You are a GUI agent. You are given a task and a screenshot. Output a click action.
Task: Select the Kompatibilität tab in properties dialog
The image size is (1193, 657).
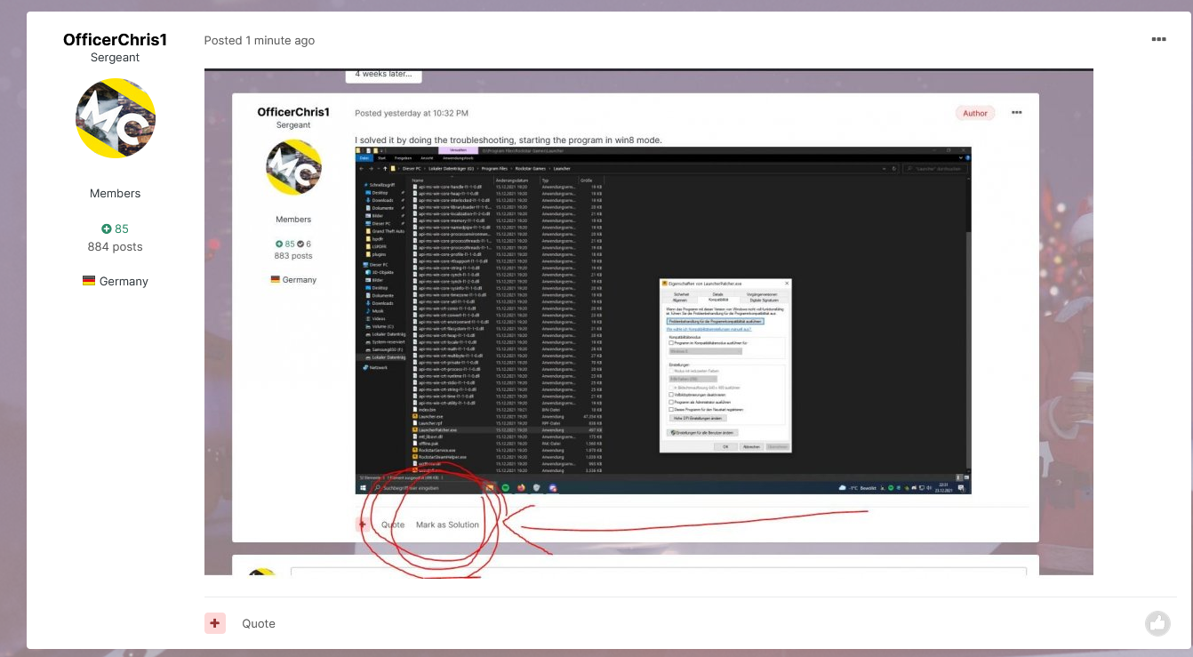tap(718, 300)
